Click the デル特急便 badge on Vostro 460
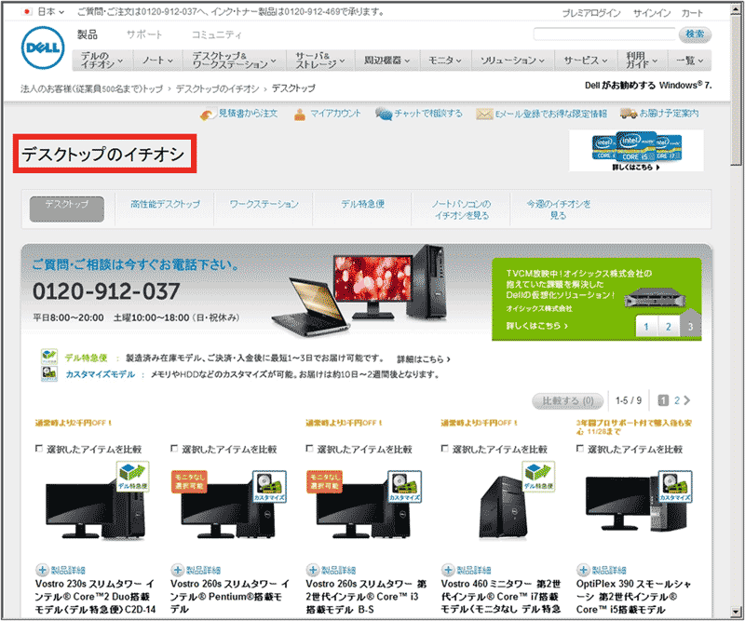The image size is (745, 621). pyautogui.click(x=539, y=477)
